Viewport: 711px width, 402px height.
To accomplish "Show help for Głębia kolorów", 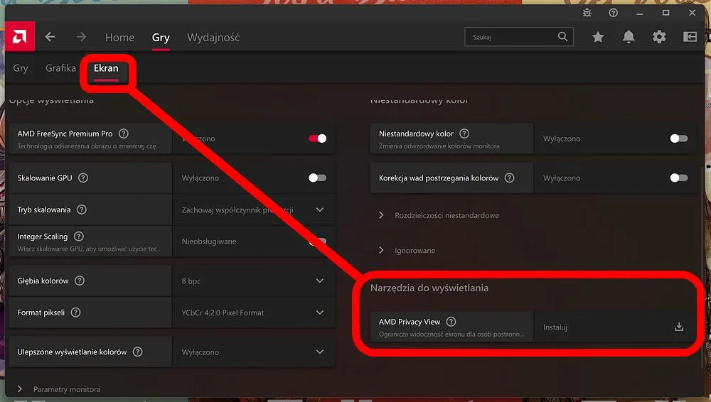I will coord(80,281).
